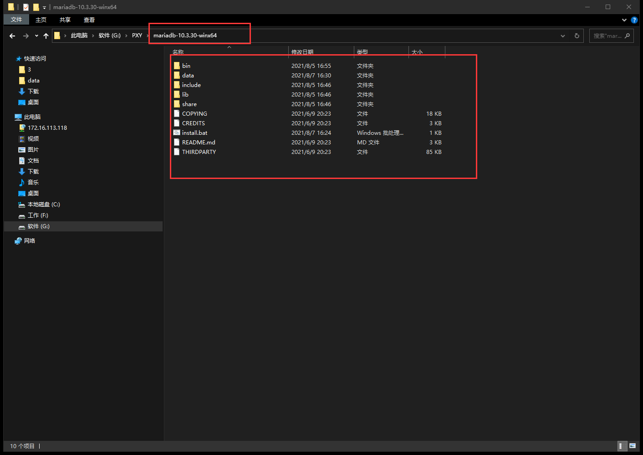Select the THIRDPARTY file name
This screenshot has height=455, width=643.
point(199,152)
